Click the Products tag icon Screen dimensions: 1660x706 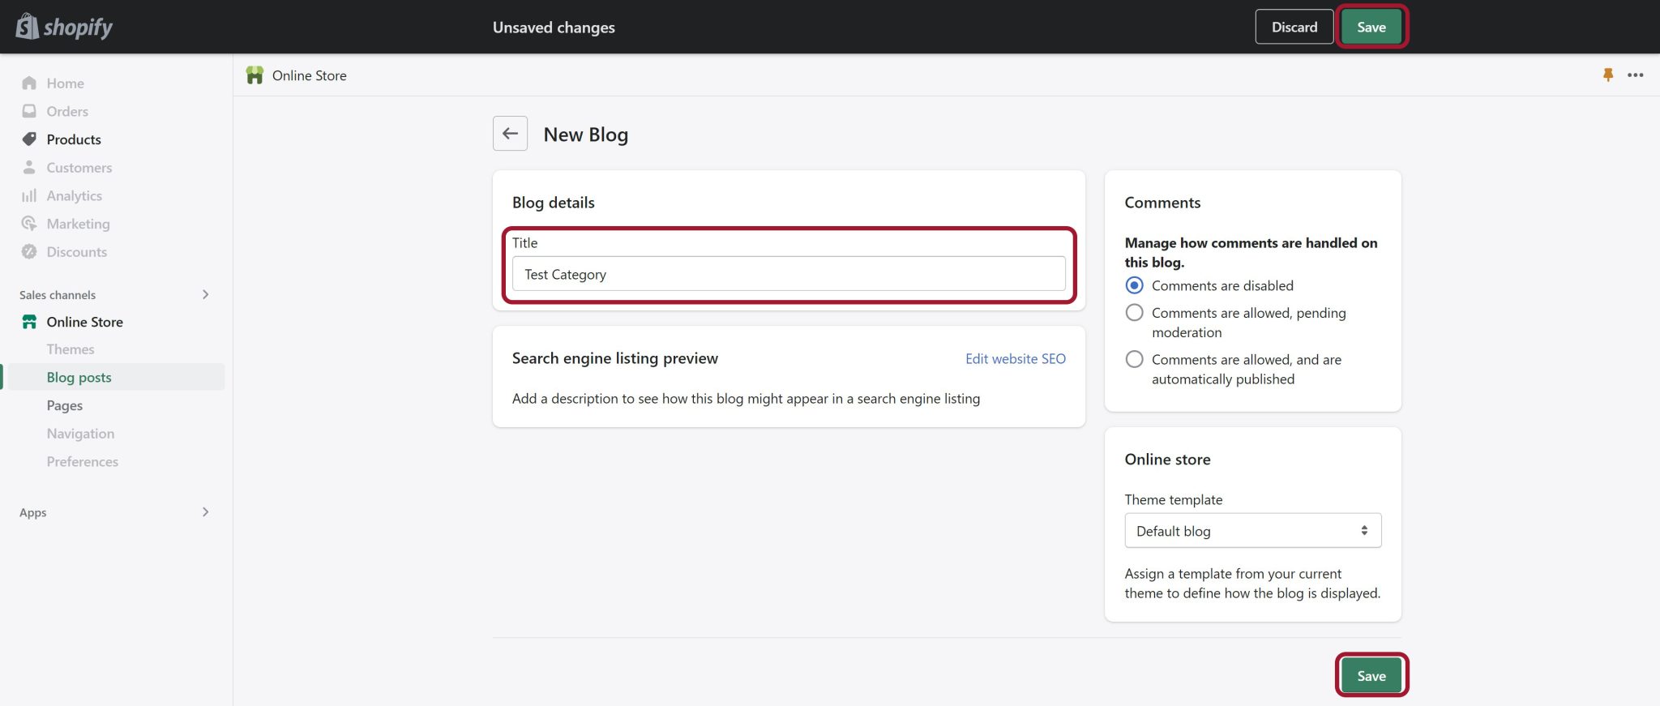point(29,139)
